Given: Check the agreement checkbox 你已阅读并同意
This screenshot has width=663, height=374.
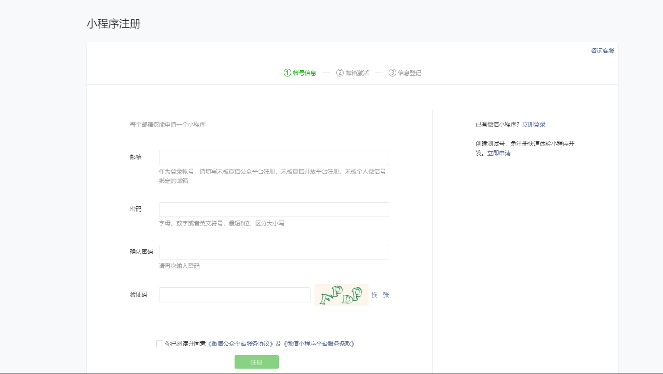Looking at the screenshot, I should [159, 344].
